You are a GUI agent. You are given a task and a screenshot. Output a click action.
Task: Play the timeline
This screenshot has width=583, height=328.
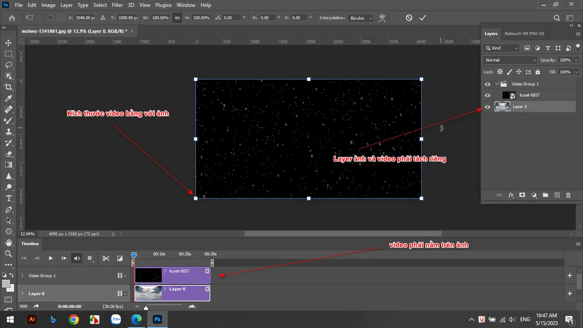(x=50, y=258)
